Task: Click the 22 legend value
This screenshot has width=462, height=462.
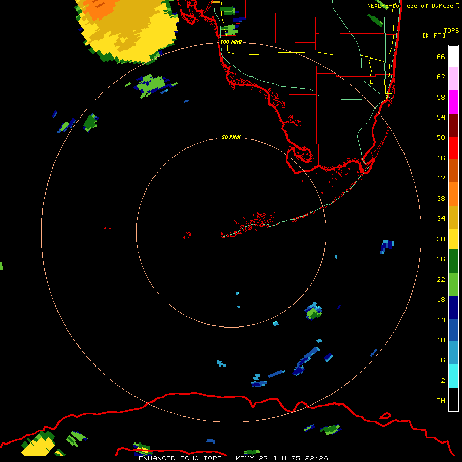Action: [441, 279]
